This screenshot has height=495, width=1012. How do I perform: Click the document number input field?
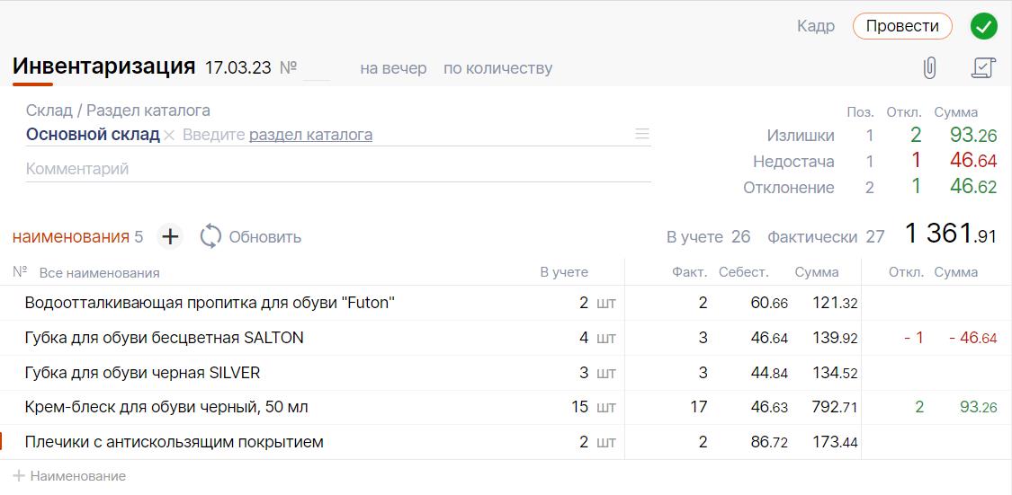tap(317, 69)
